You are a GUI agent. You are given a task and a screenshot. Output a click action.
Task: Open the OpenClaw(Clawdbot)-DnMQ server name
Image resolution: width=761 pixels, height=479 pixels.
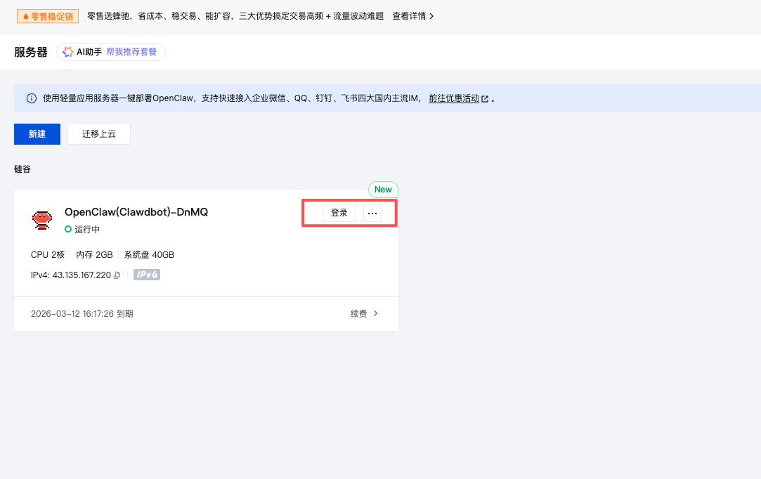click(136, 212)
